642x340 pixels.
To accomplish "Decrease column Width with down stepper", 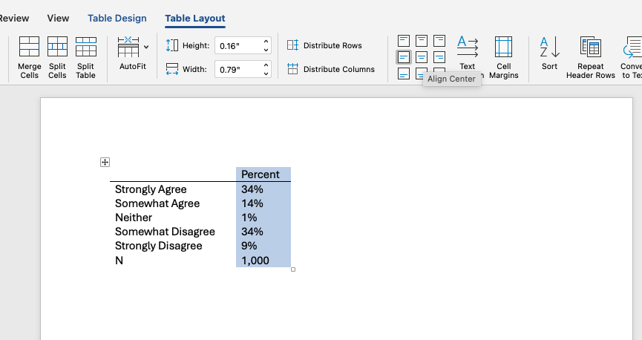I will click(266, 73).
